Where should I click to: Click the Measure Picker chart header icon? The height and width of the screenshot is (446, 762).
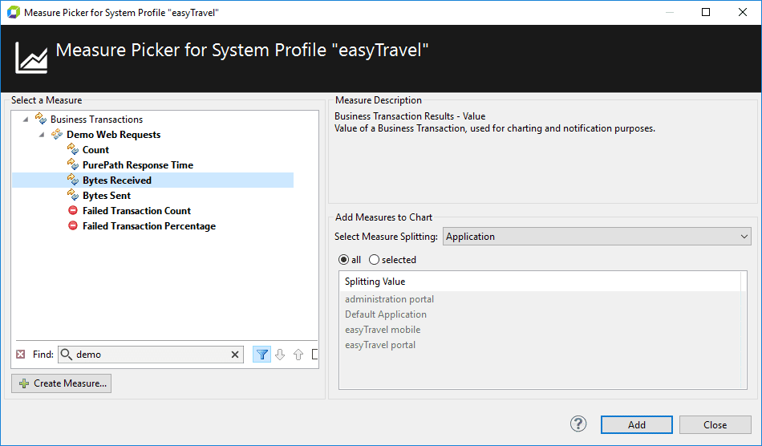[x=31, y=58]
